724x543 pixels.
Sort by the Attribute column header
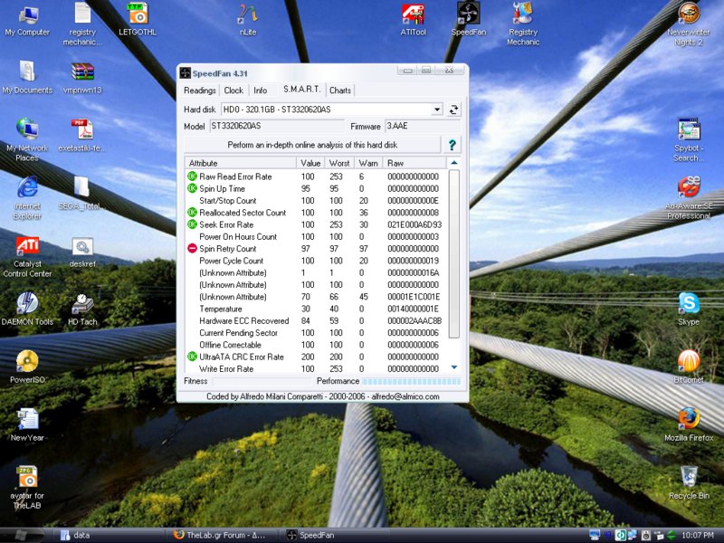click(x=241, y=163)
